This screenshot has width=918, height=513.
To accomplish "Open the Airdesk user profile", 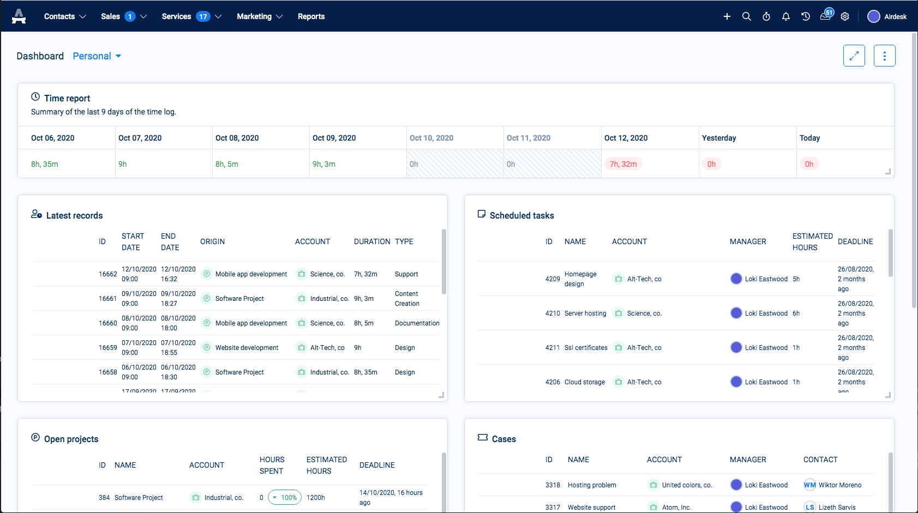I will tap(887, 16).
